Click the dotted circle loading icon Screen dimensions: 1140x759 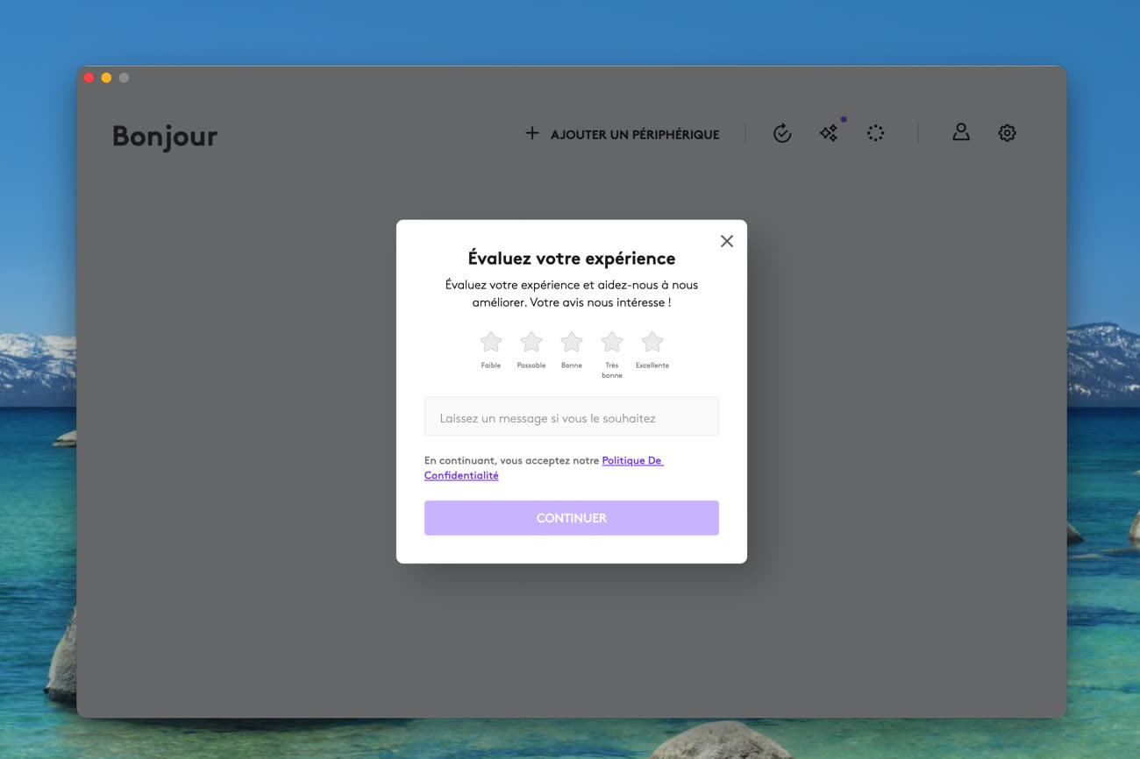(875, 133)
